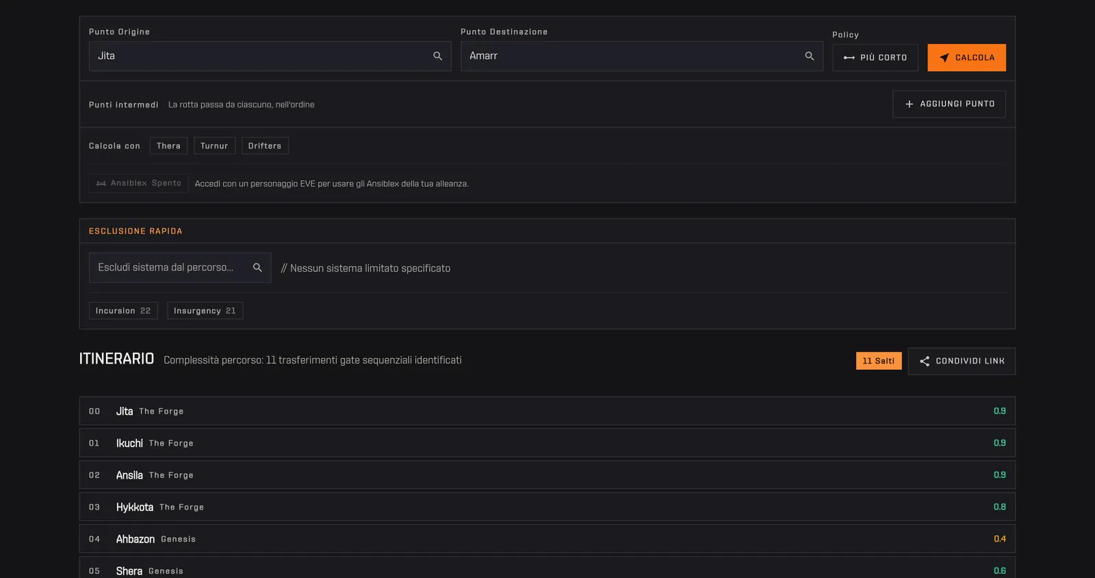Open the Più Corto policy selector
The width and height of the screenshot is (1095, 578).
(x=875, y=58)
